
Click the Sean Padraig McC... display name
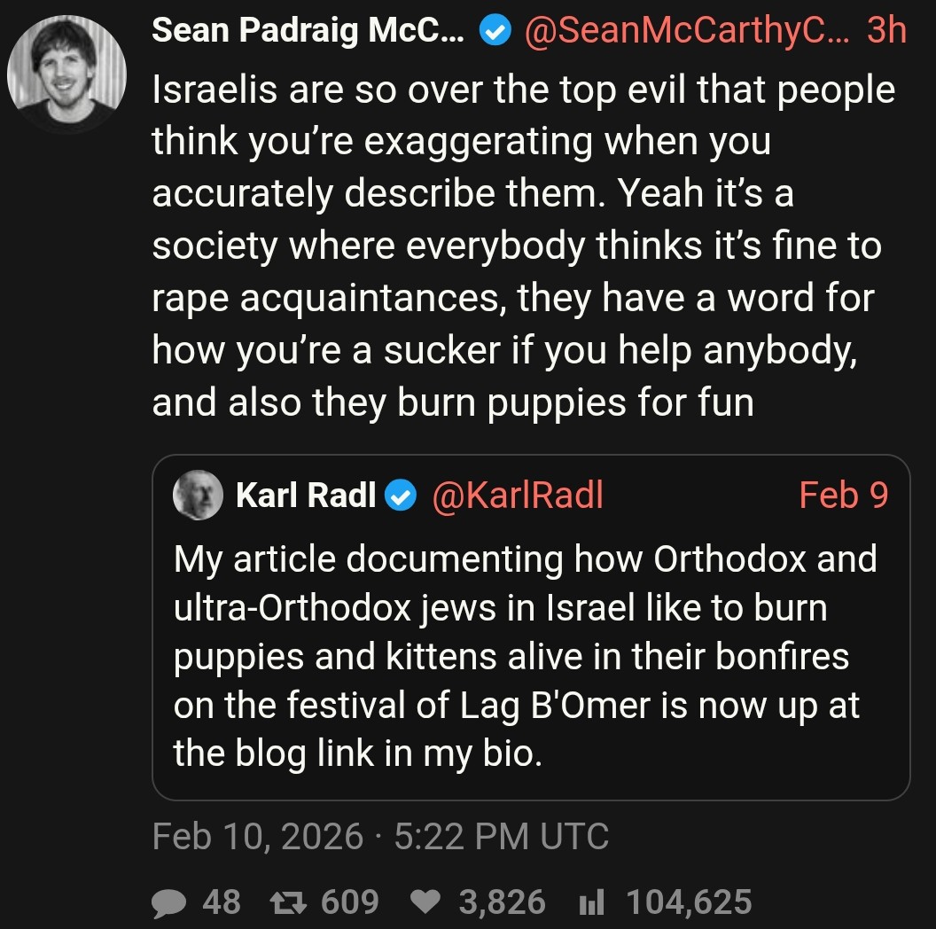308,32
